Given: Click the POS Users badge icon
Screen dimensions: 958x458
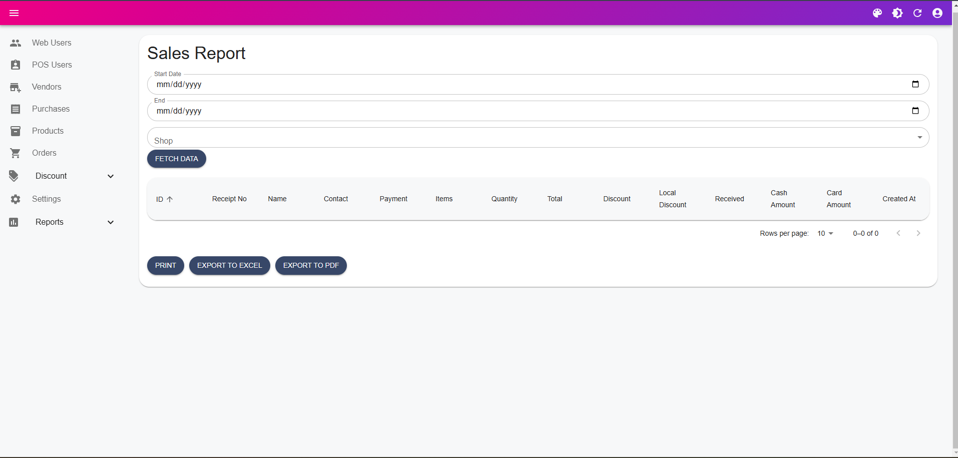Looking at the screenshot, I should [16, 65].
